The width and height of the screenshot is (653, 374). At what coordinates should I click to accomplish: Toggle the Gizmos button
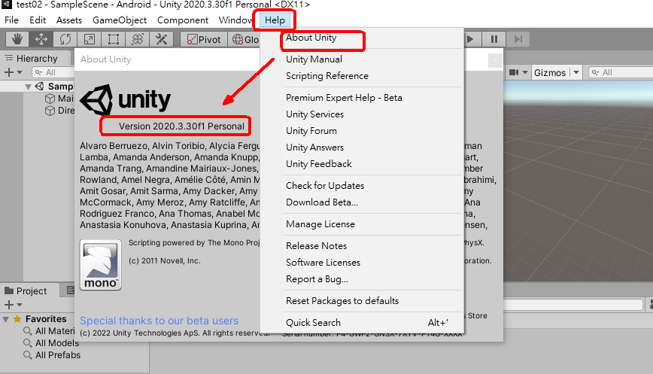550,72
